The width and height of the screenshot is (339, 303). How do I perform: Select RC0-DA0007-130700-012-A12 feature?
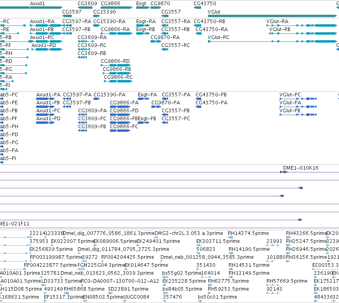click(x=120, y=281)
